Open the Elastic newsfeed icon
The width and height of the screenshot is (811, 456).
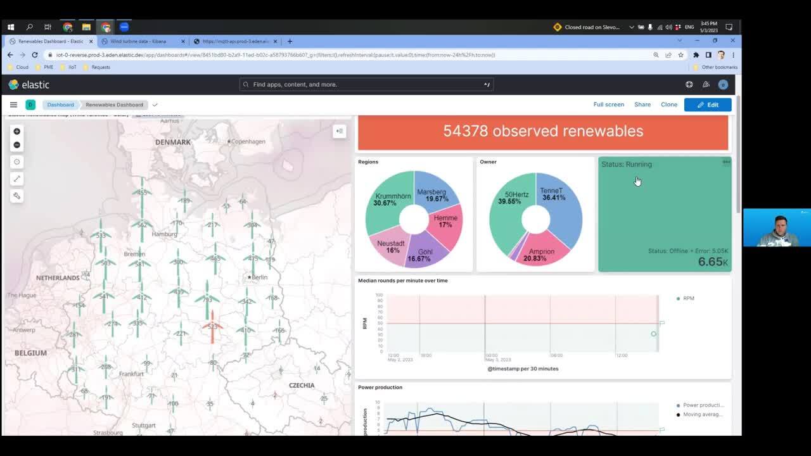706,84
